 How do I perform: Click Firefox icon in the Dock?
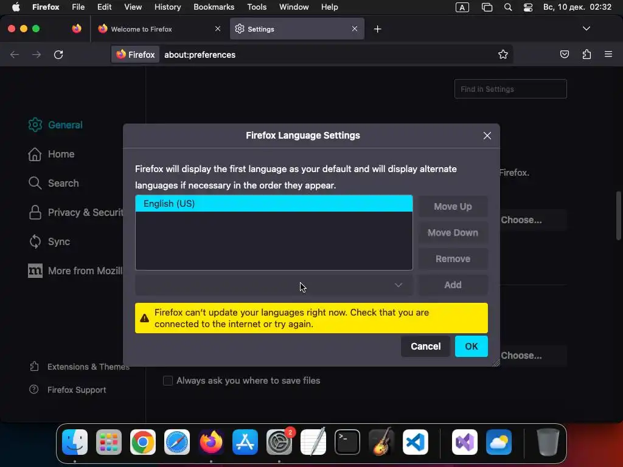point(211,442)
